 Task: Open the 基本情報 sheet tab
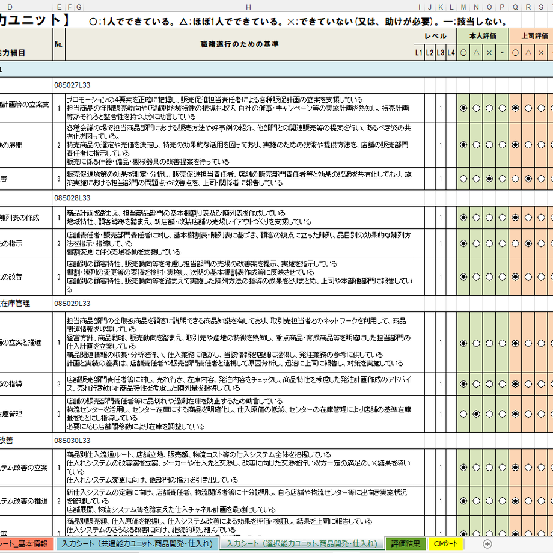click(x=26, y=544)
